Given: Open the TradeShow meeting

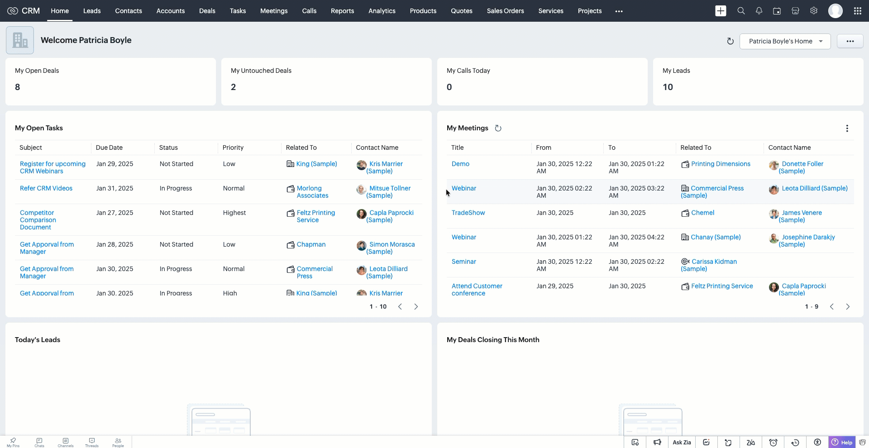Looking at the screenshot, I should pyautogui.click(x=468, y=213).
